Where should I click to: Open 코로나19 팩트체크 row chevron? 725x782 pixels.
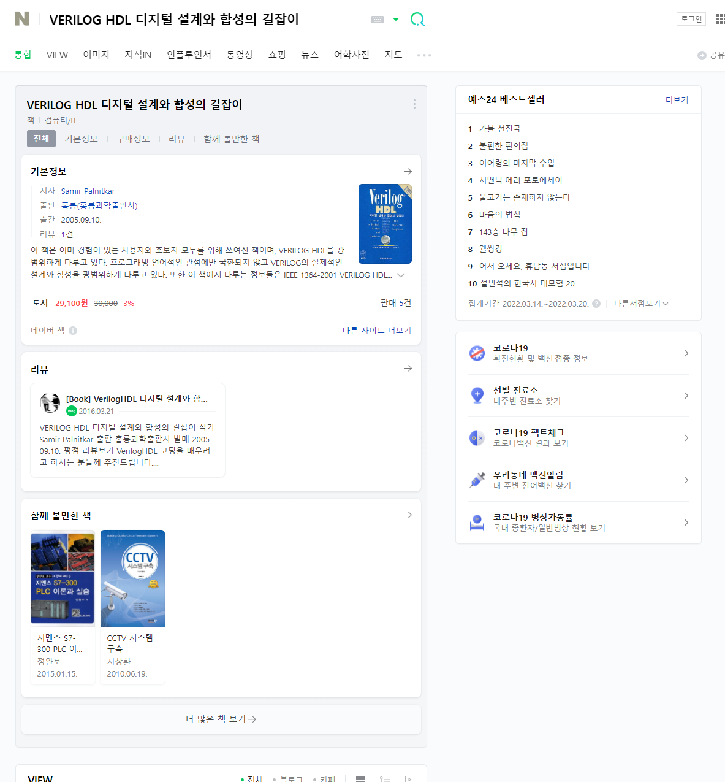(x=686, y=438)
